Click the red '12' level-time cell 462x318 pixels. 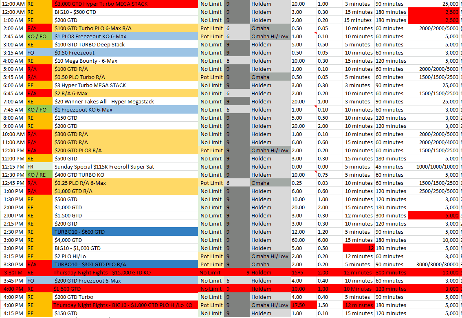coord(359,248)
